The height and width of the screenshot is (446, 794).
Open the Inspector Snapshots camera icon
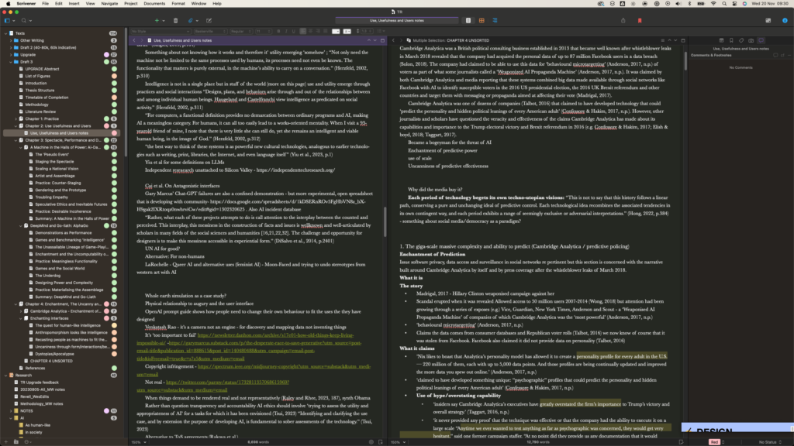pos(751,40)
